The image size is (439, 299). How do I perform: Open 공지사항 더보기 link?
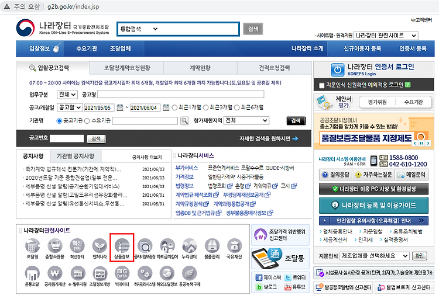click(x=147, y=157)
